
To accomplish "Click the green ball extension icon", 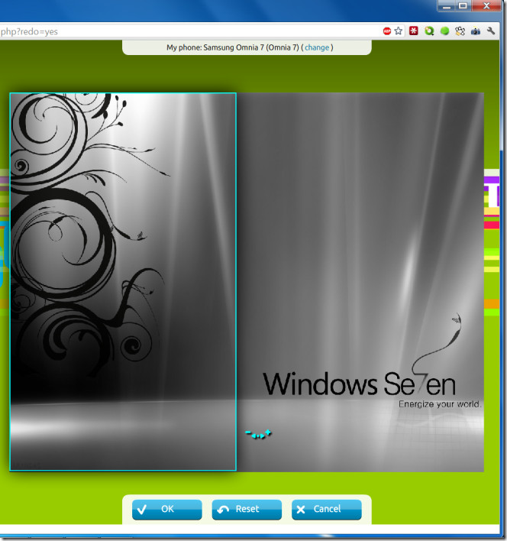I will click(444, 31).
